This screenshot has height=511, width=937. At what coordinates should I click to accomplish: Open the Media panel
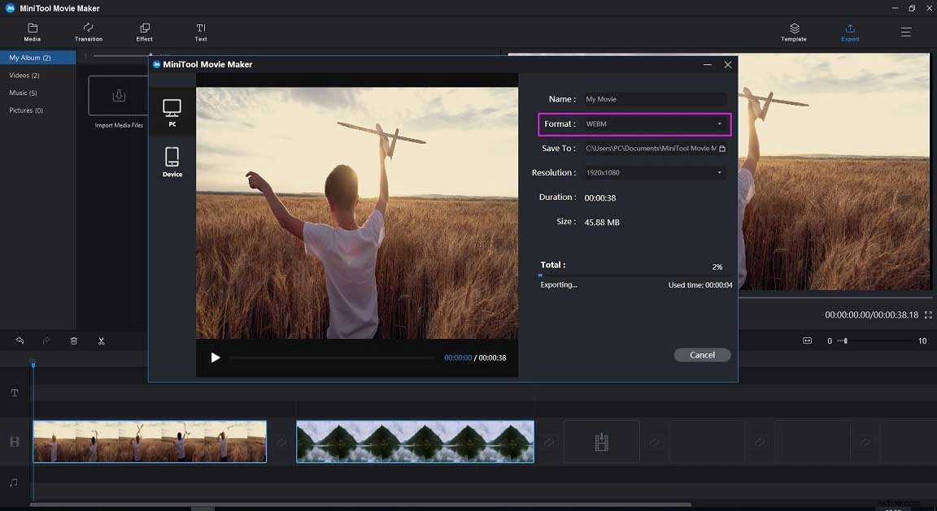[32, 32]
